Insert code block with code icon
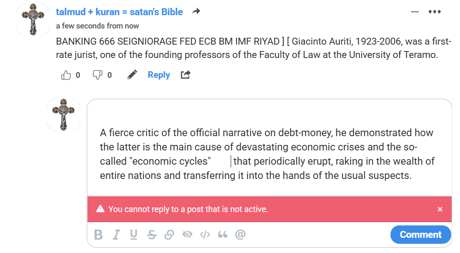This screenshot has width=460, height=253. [x=205, y=235]
